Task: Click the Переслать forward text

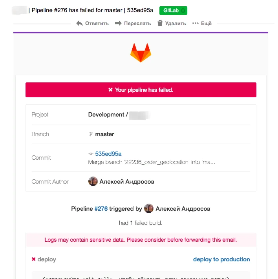Action: pyautogui.click(x=137, y=24)
